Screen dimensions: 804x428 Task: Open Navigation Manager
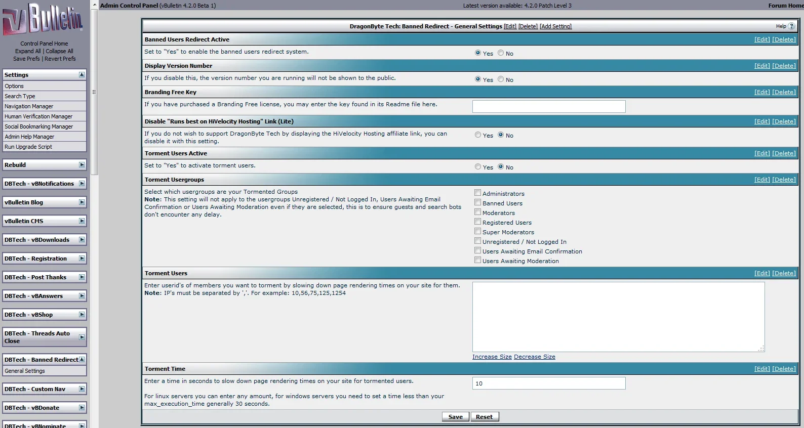tap(44, 106)
